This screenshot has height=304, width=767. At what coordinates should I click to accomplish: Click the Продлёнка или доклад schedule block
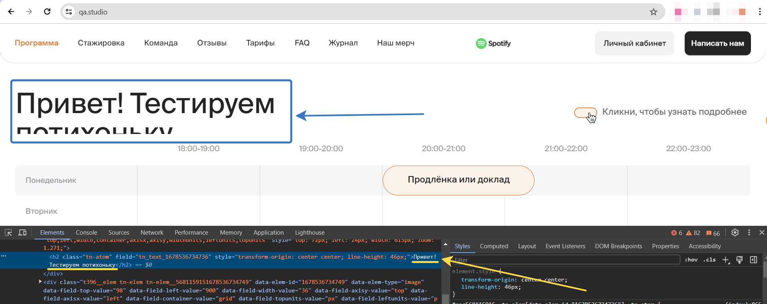coord(459,180)
